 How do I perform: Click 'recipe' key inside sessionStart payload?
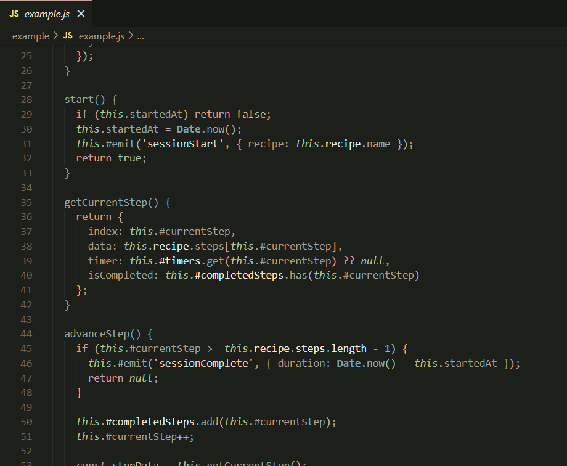(266, 144)
